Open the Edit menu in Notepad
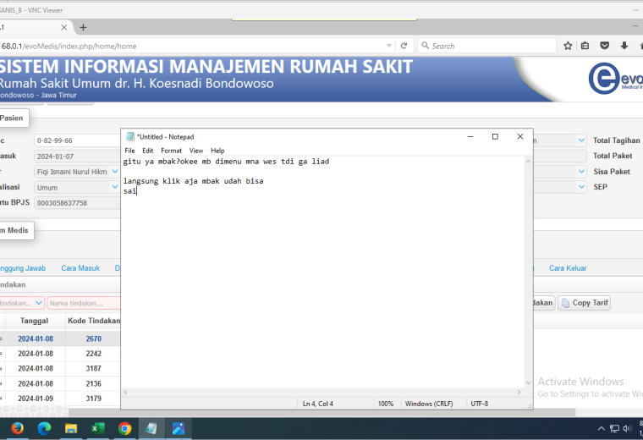The width and height of the screenshot is (643, 440). (x=147, y=151)
